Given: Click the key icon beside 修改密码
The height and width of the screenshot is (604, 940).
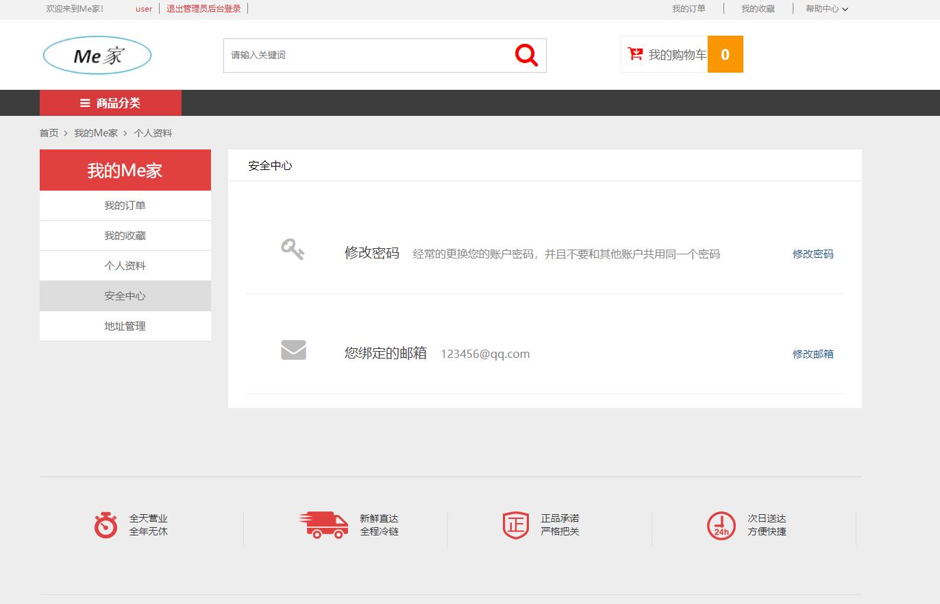Looking at the screenshot, I should click(293, 250).
